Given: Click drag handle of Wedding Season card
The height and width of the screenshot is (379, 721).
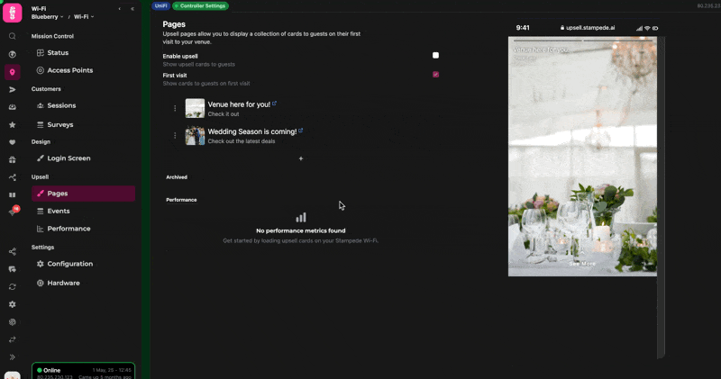Looking at the screenshot, I should [175, 135].
